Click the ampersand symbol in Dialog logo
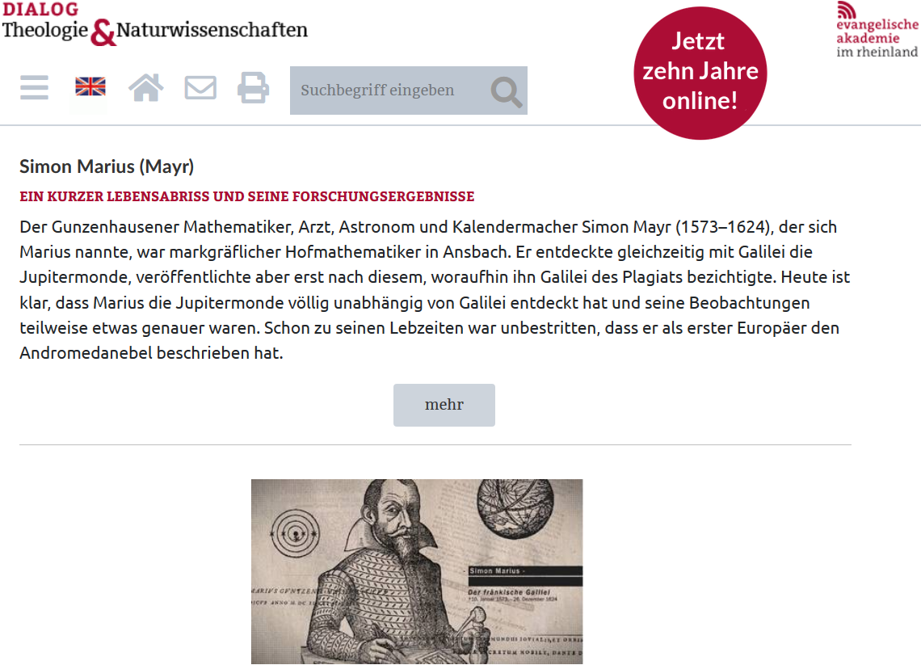Image resolution: width=921 pixels, height=665 pixels. [x=103, y=32]
